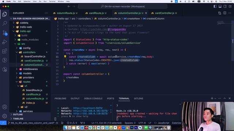Close the columnController.js tab
This screenshot has width=234, height=131.
(x=146, y=13)
